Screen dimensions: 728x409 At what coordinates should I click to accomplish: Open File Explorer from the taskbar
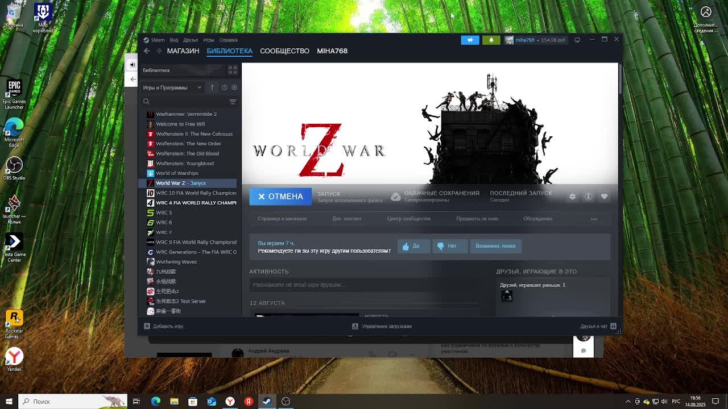[174, 402]
